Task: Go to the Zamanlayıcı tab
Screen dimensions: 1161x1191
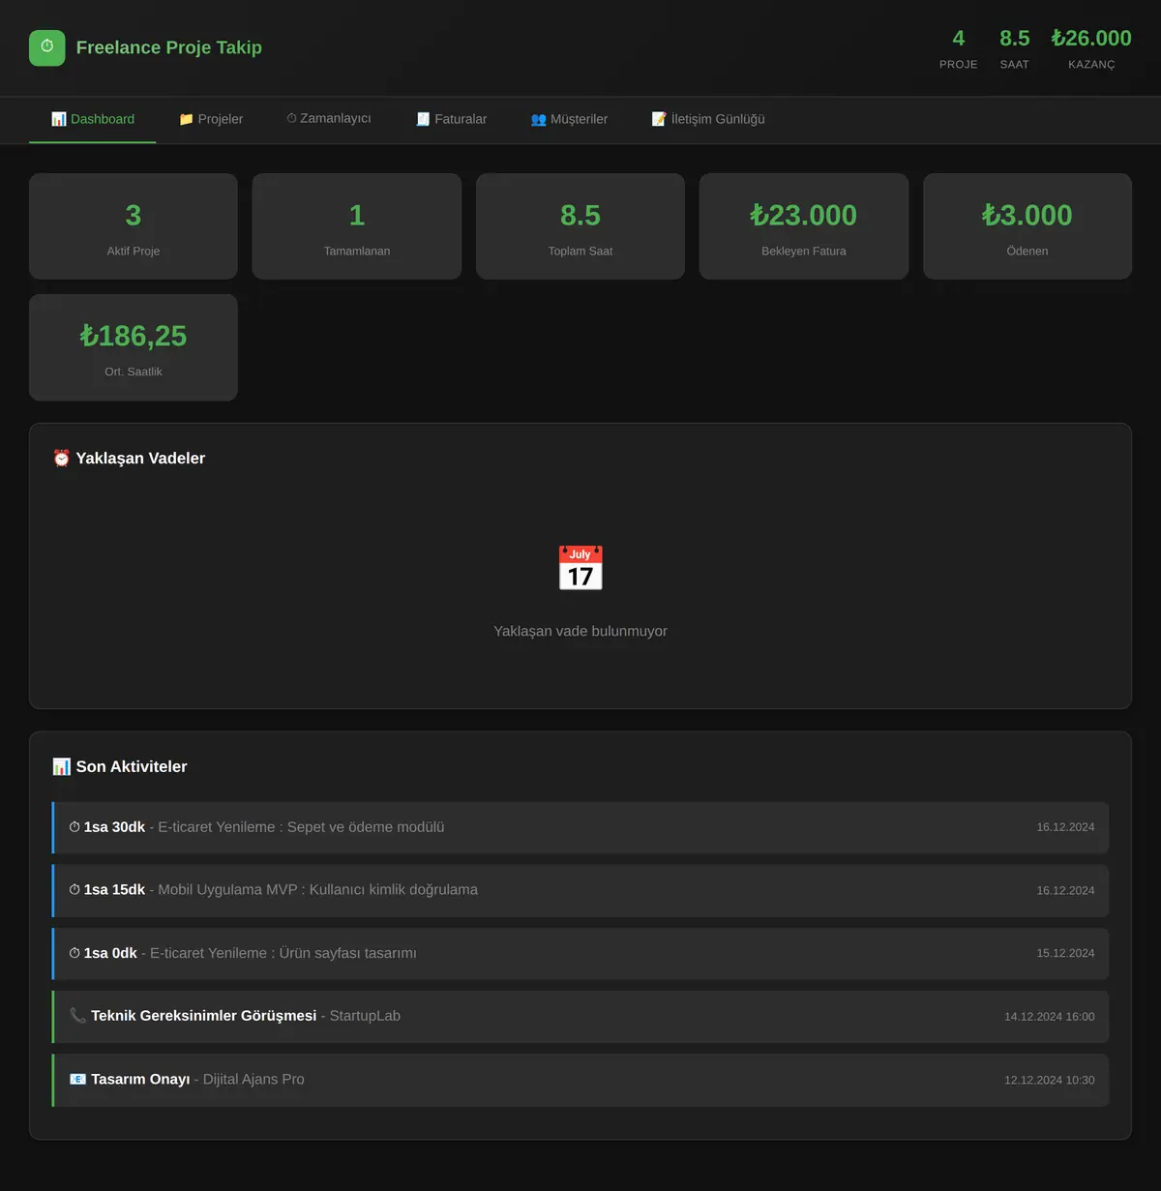Action: (329, 119)
